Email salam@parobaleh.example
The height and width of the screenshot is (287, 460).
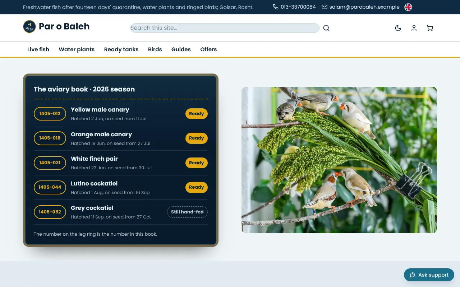(x=364, y=7)
